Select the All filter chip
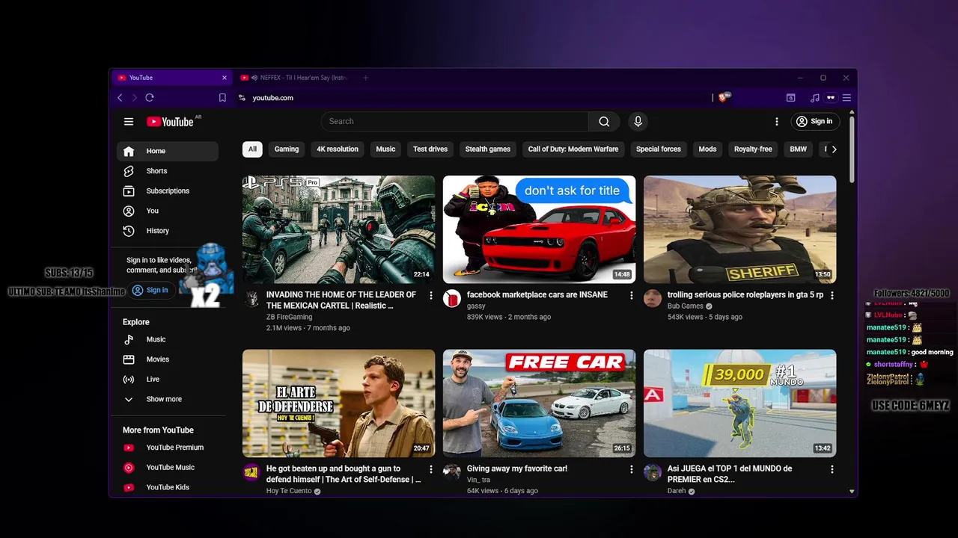Image resolution: width=958 pixels, height=538 pixels. [252, 149]
